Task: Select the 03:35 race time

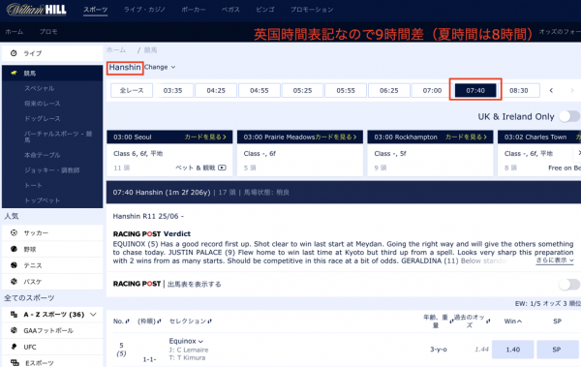Action: pos(173,90)
